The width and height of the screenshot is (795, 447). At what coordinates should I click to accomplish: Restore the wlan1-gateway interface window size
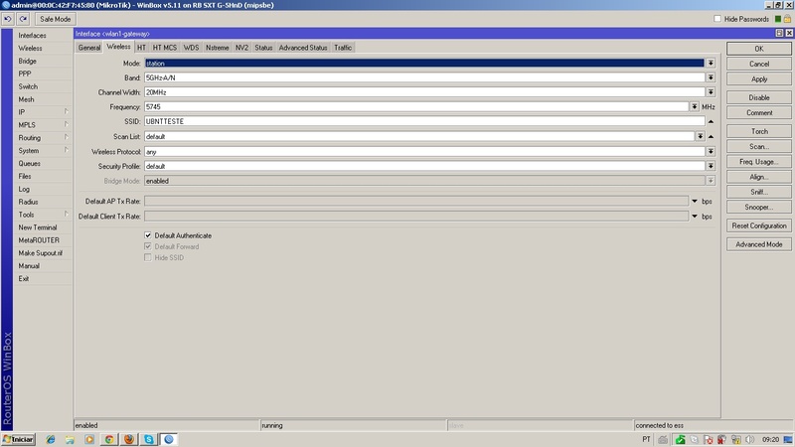[x=779, y=33]
